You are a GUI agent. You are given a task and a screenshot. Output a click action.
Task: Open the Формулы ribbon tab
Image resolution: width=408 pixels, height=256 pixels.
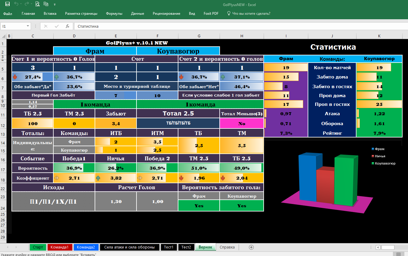[114, 14]
